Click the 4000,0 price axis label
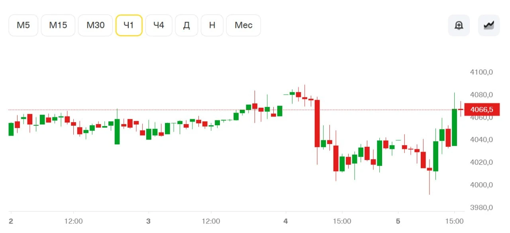Image resolution: width=510 pixels, height=233 pixels. coord(482,185)
